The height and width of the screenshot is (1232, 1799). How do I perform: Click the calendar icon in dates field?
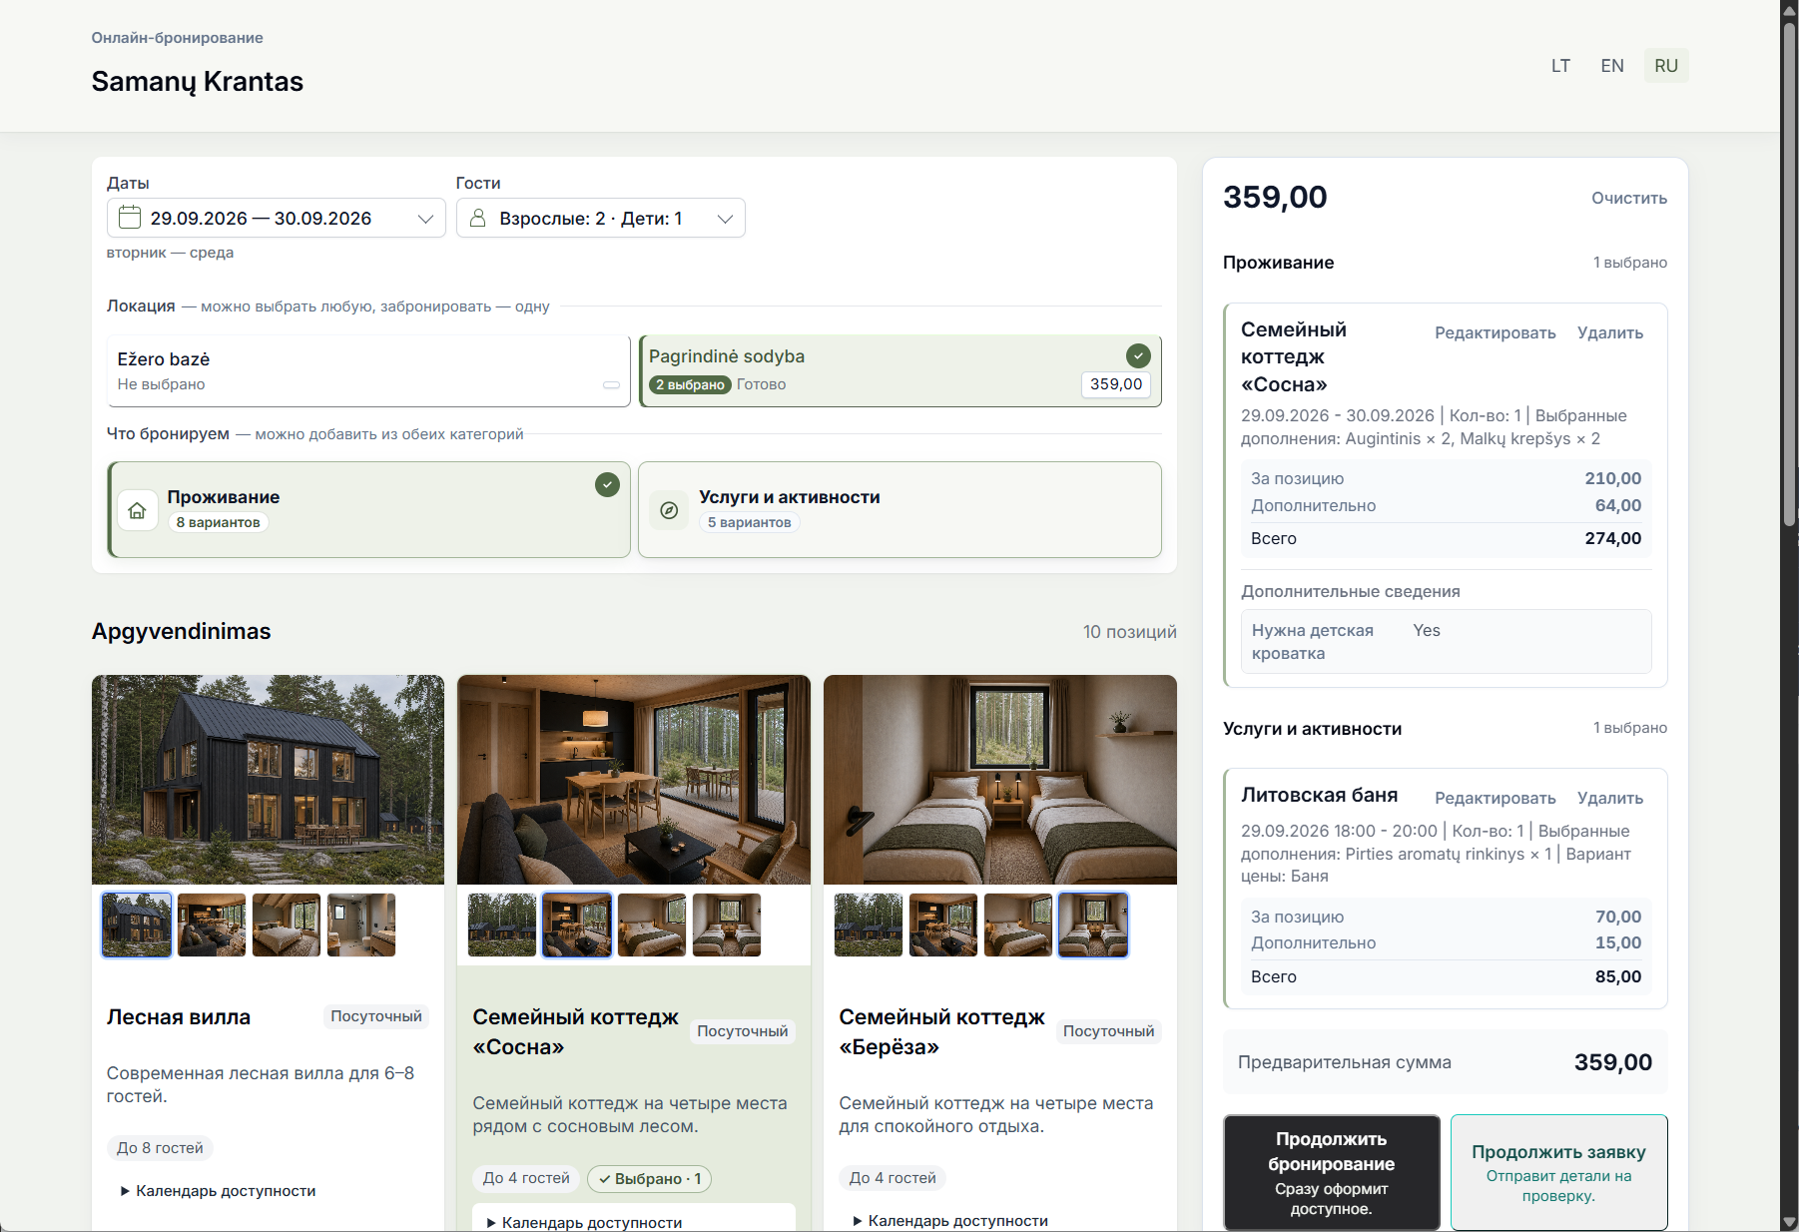coord(130,218)
